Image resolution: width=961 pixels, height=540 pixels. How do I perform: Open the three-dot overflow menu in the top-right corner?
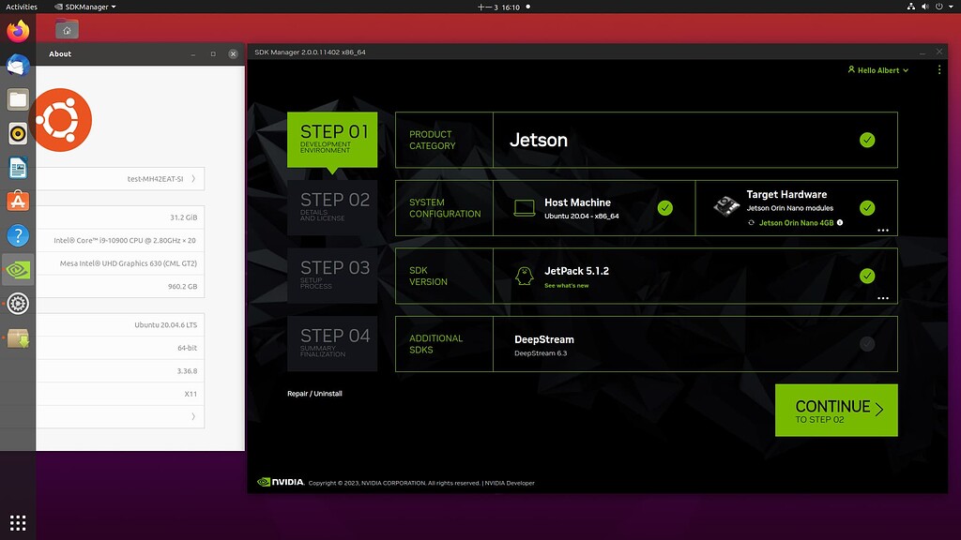pyautogui.click(x=939, y=70)
